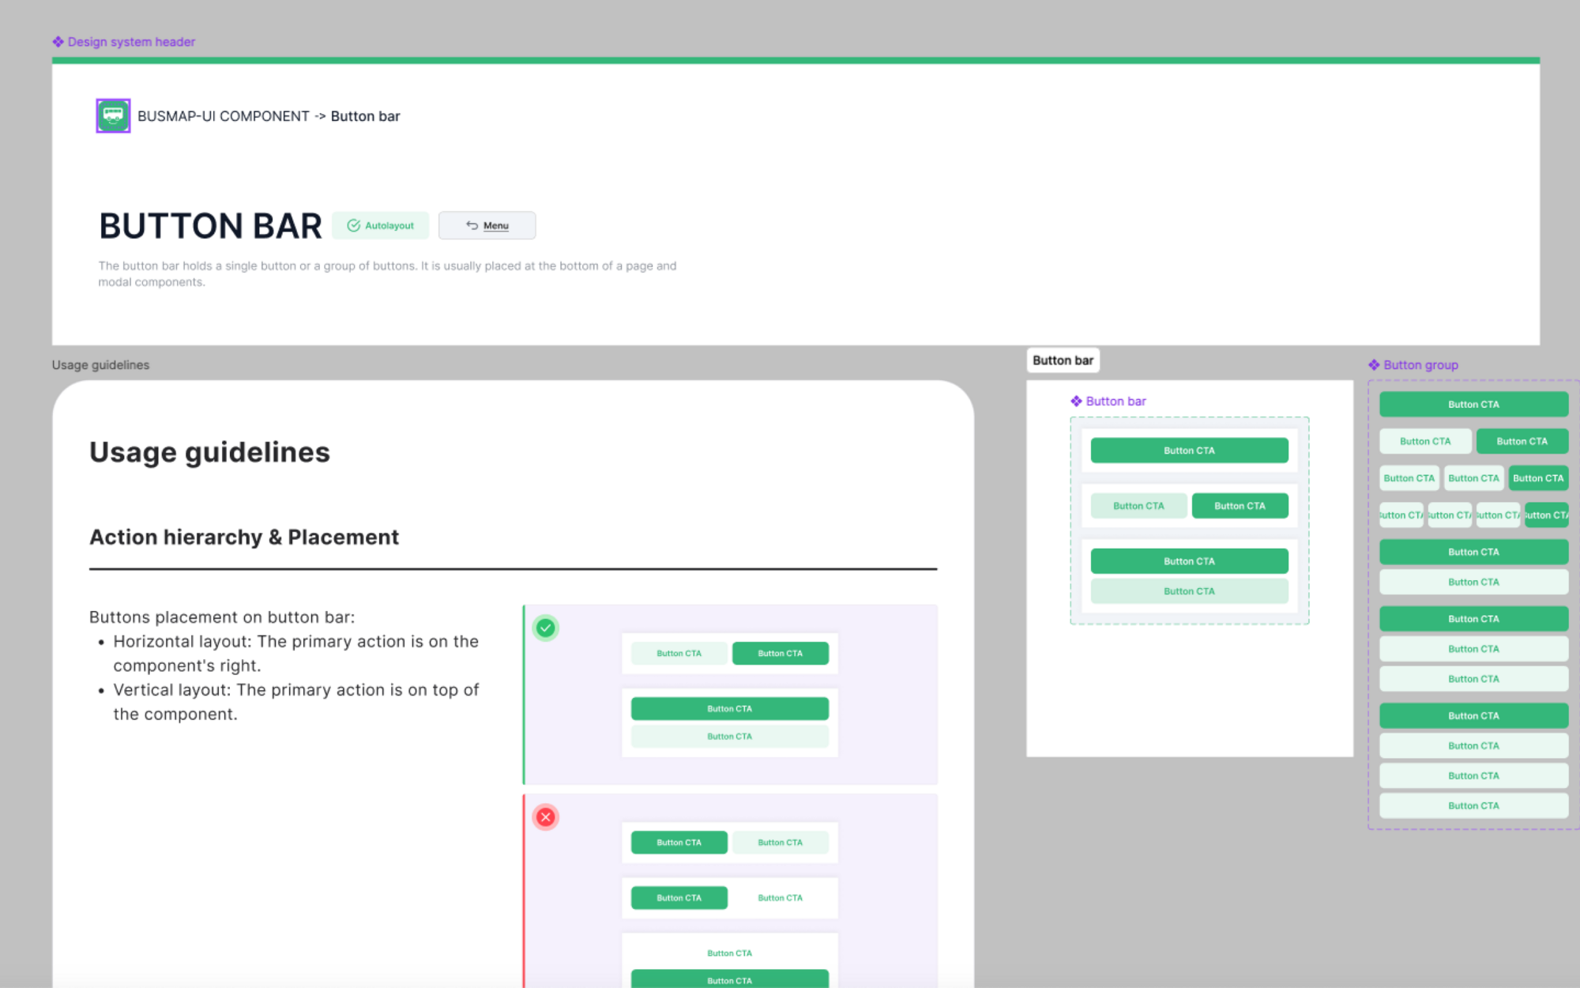Click the primary Button CTA in the correct horizontal example
This screenshot has height=988, width=1580.
780,654
